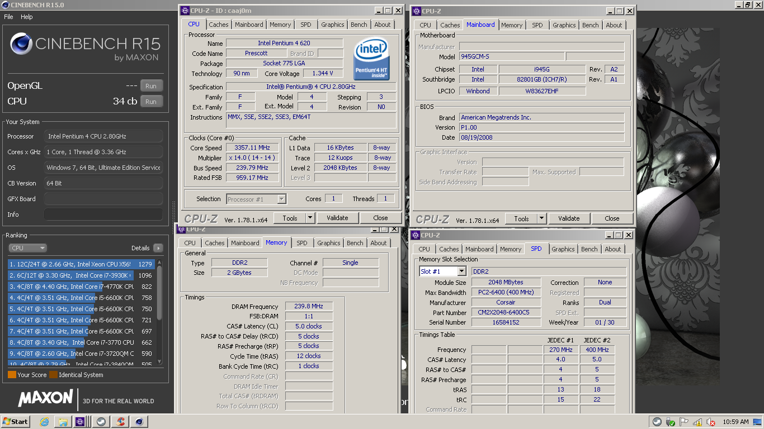Open CPU tab in CPU-Z SPD window
The width and height of the screenshot is (764, 429).
[x=425, y=249]
